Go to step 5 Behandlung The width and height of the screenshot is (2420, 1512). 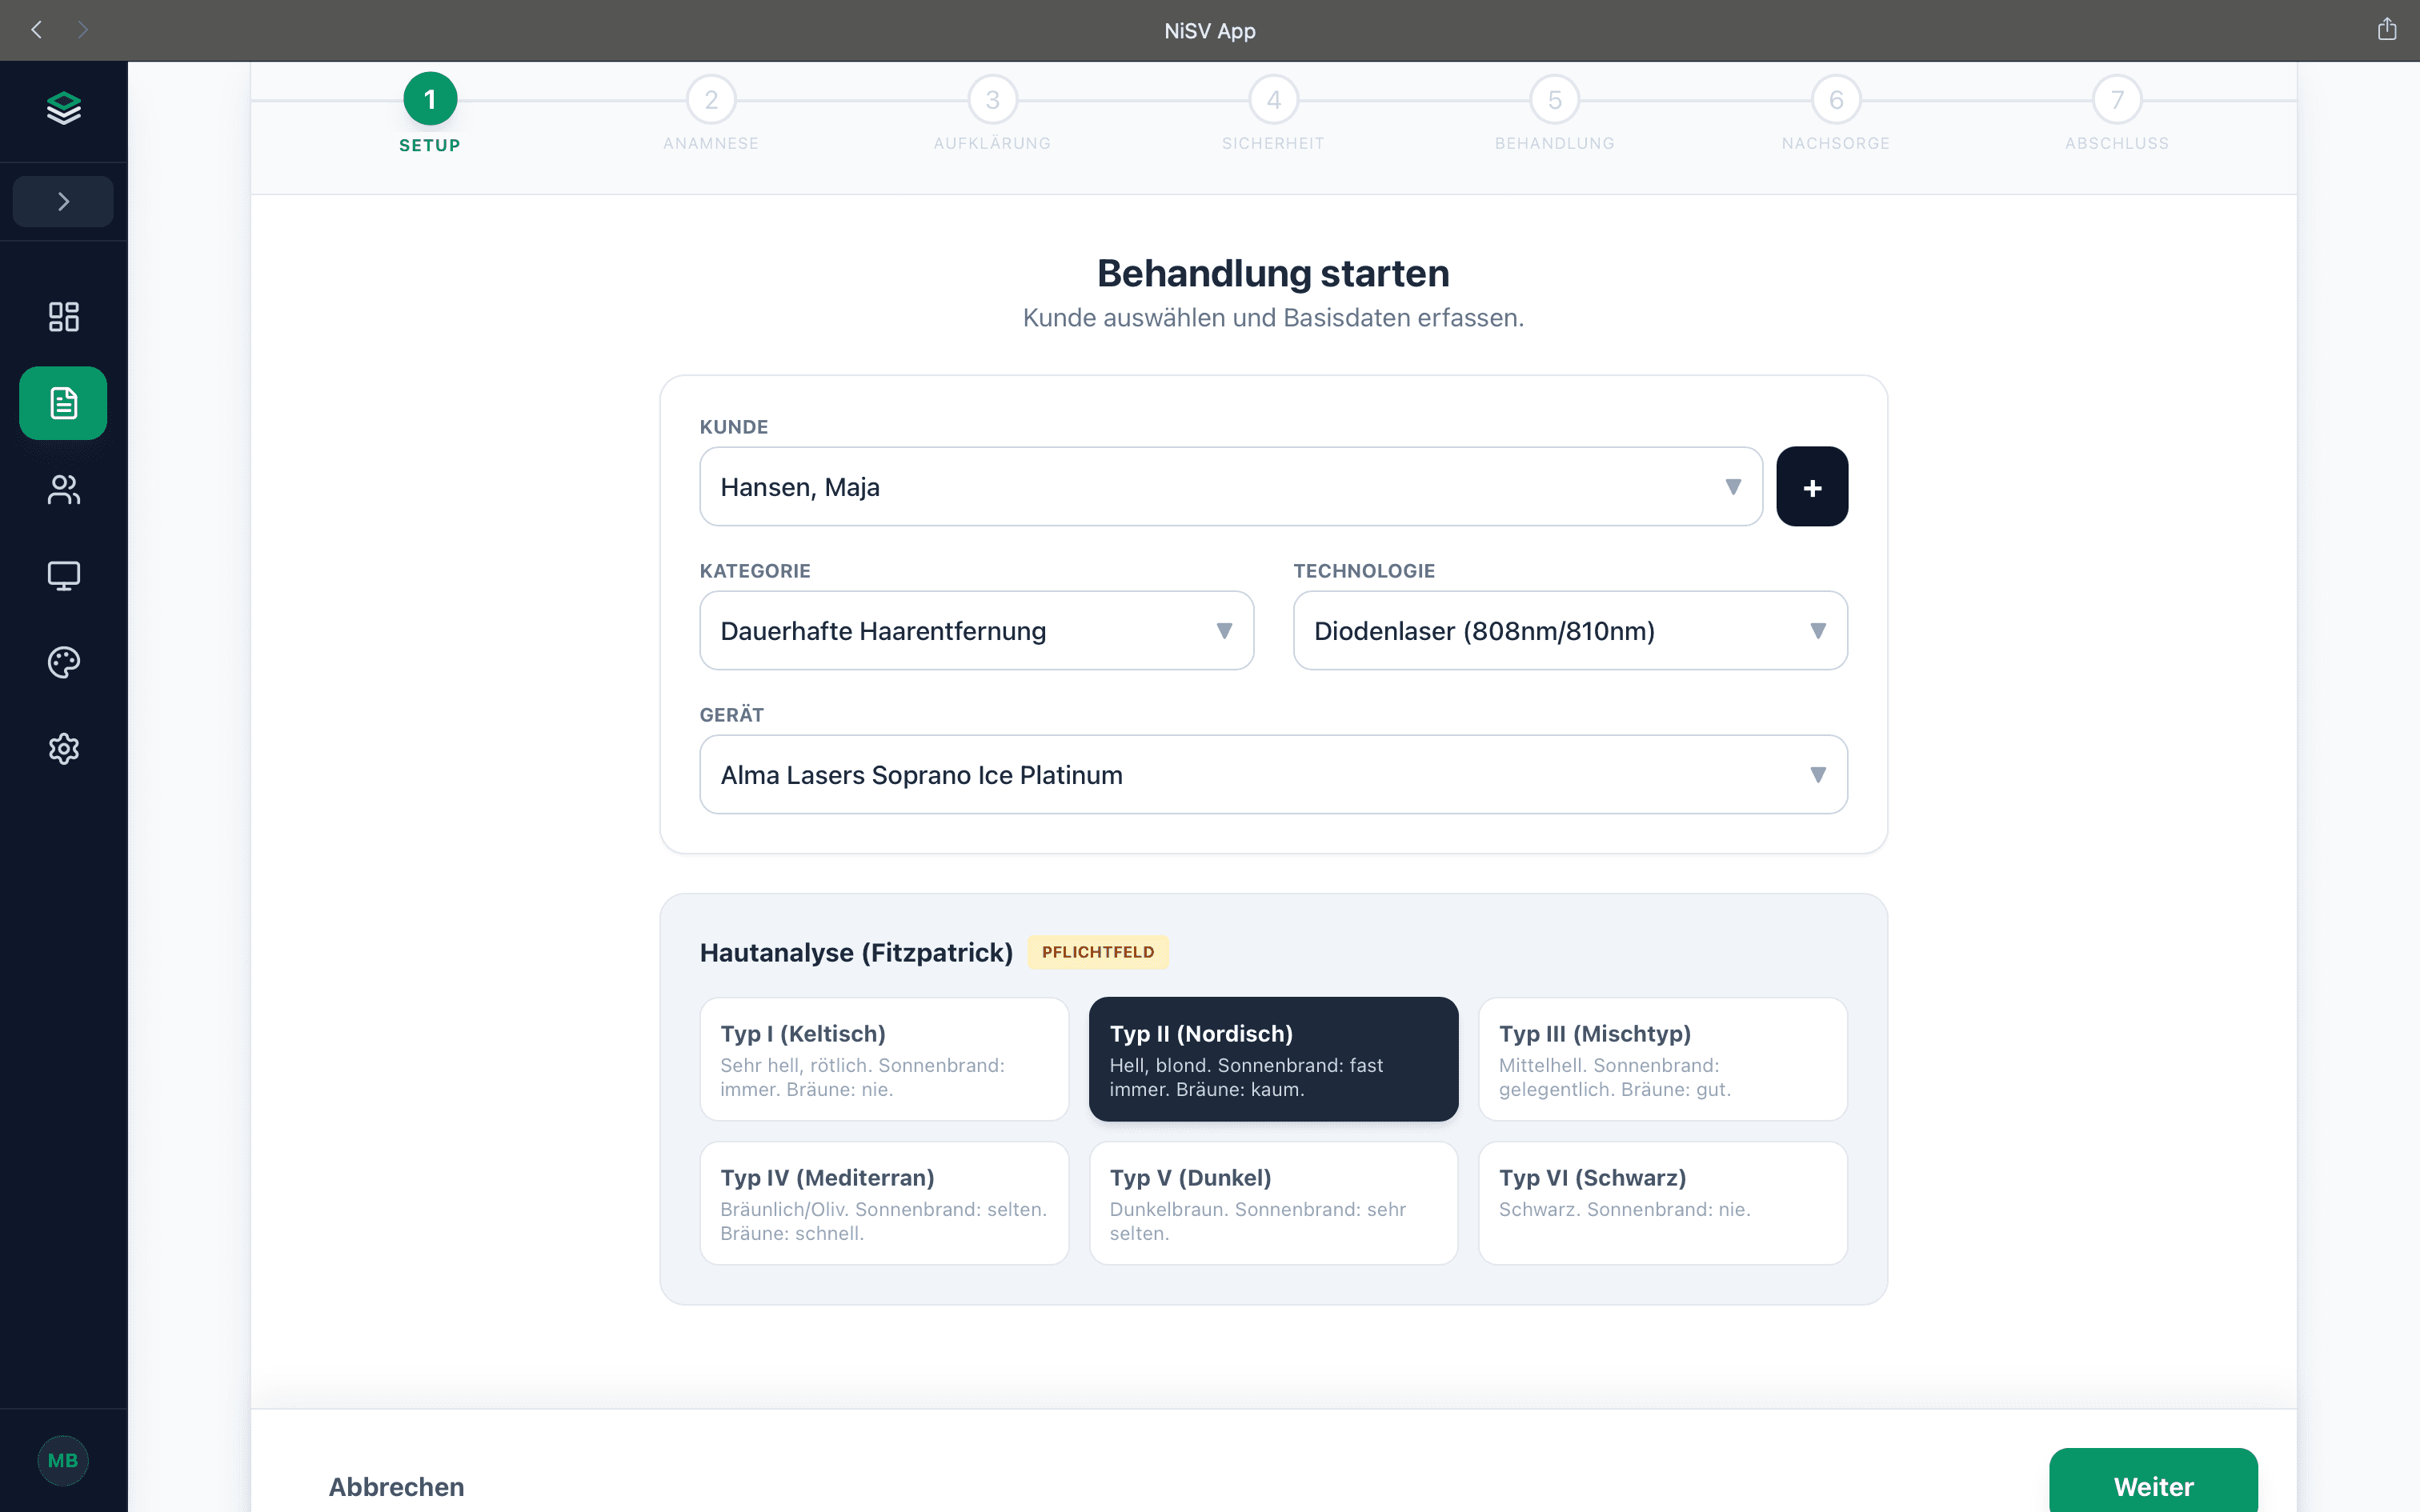(x=1554, y=101)
